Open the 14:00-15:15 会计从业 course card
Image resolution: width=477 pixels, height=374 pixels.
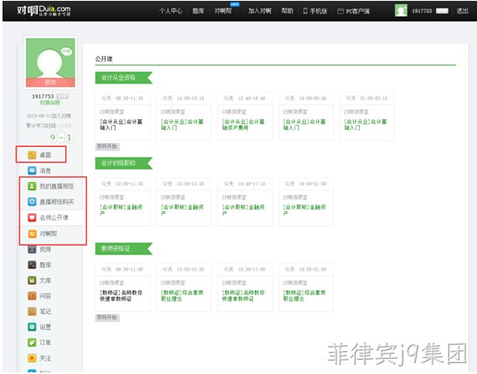[184, 116]
